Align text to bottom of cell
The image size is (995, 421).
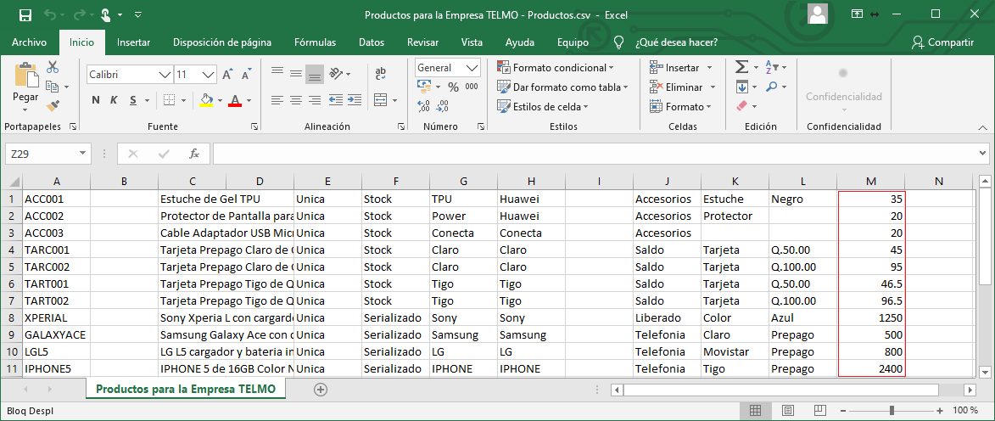pyautogui.click(x=314, y=75)
